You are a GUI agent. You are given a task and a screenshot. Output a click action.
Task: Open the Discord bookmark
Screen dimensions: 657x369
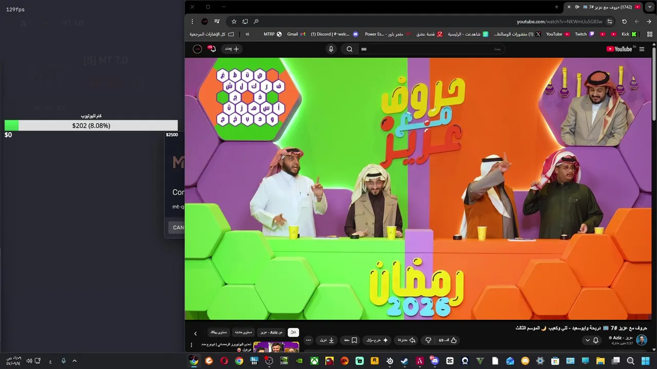pos(334,34)
